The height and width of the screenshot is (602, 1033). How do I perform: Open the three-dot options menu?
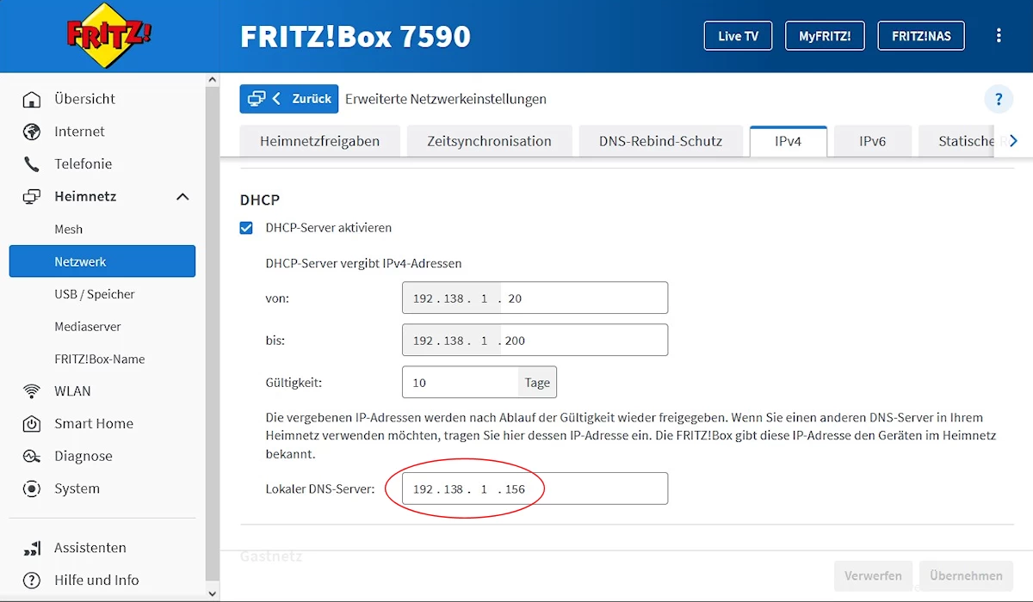(x=999, y=36)
